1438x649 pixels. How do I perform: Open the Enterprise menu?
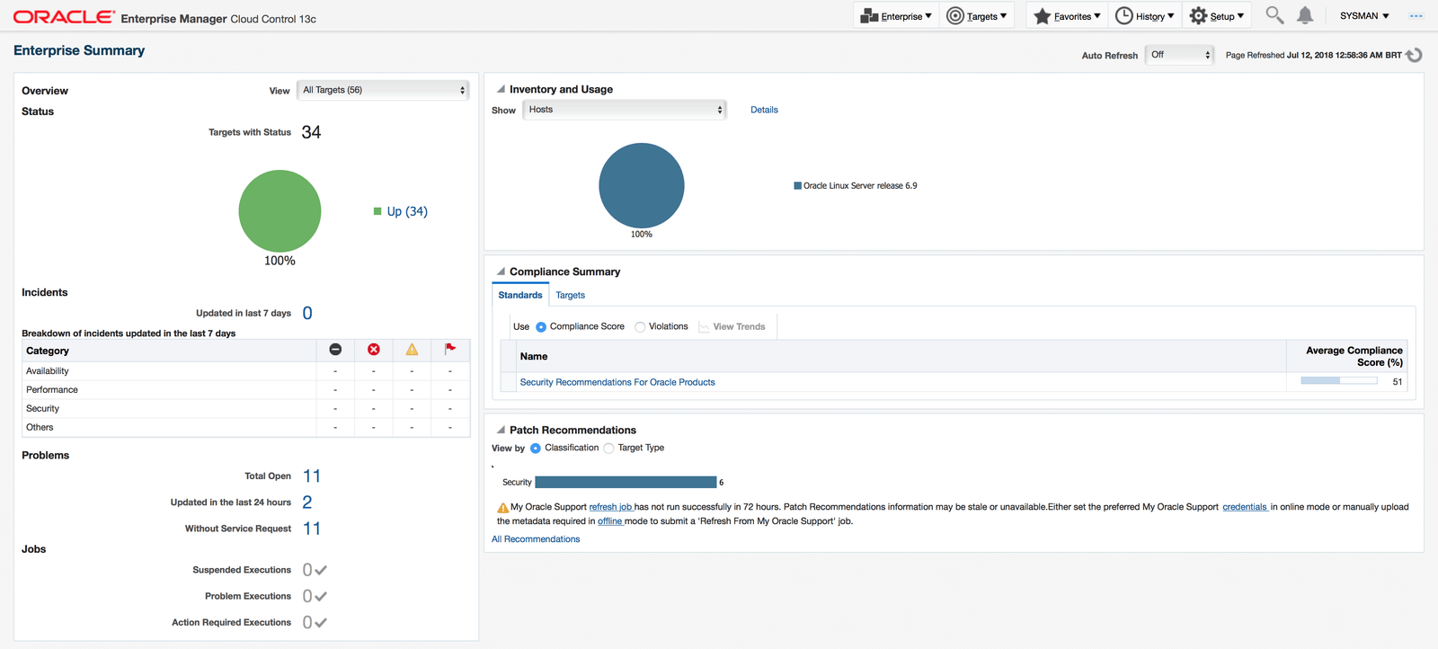coord(895,16)
